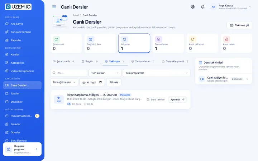Click the Yaklaşan stat card clock icon
The height and width of the screenshot is (161, 258).
click(x=125, y=39)
